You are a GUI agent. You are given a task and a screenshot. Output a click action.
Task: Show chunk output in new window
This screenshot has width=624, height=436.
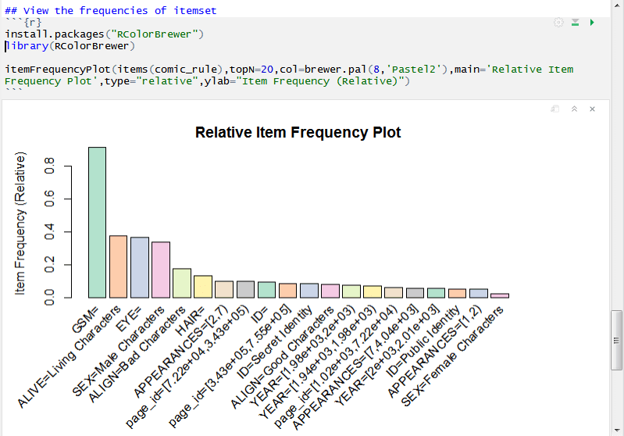(x=554, y=109)
